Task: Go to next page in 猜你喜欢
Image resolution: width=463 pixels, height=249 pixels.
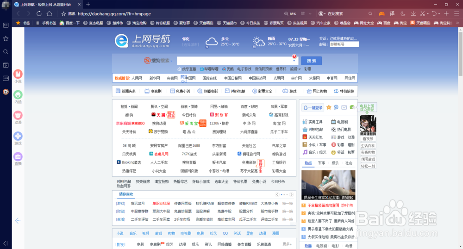Action: coord(291,194)
